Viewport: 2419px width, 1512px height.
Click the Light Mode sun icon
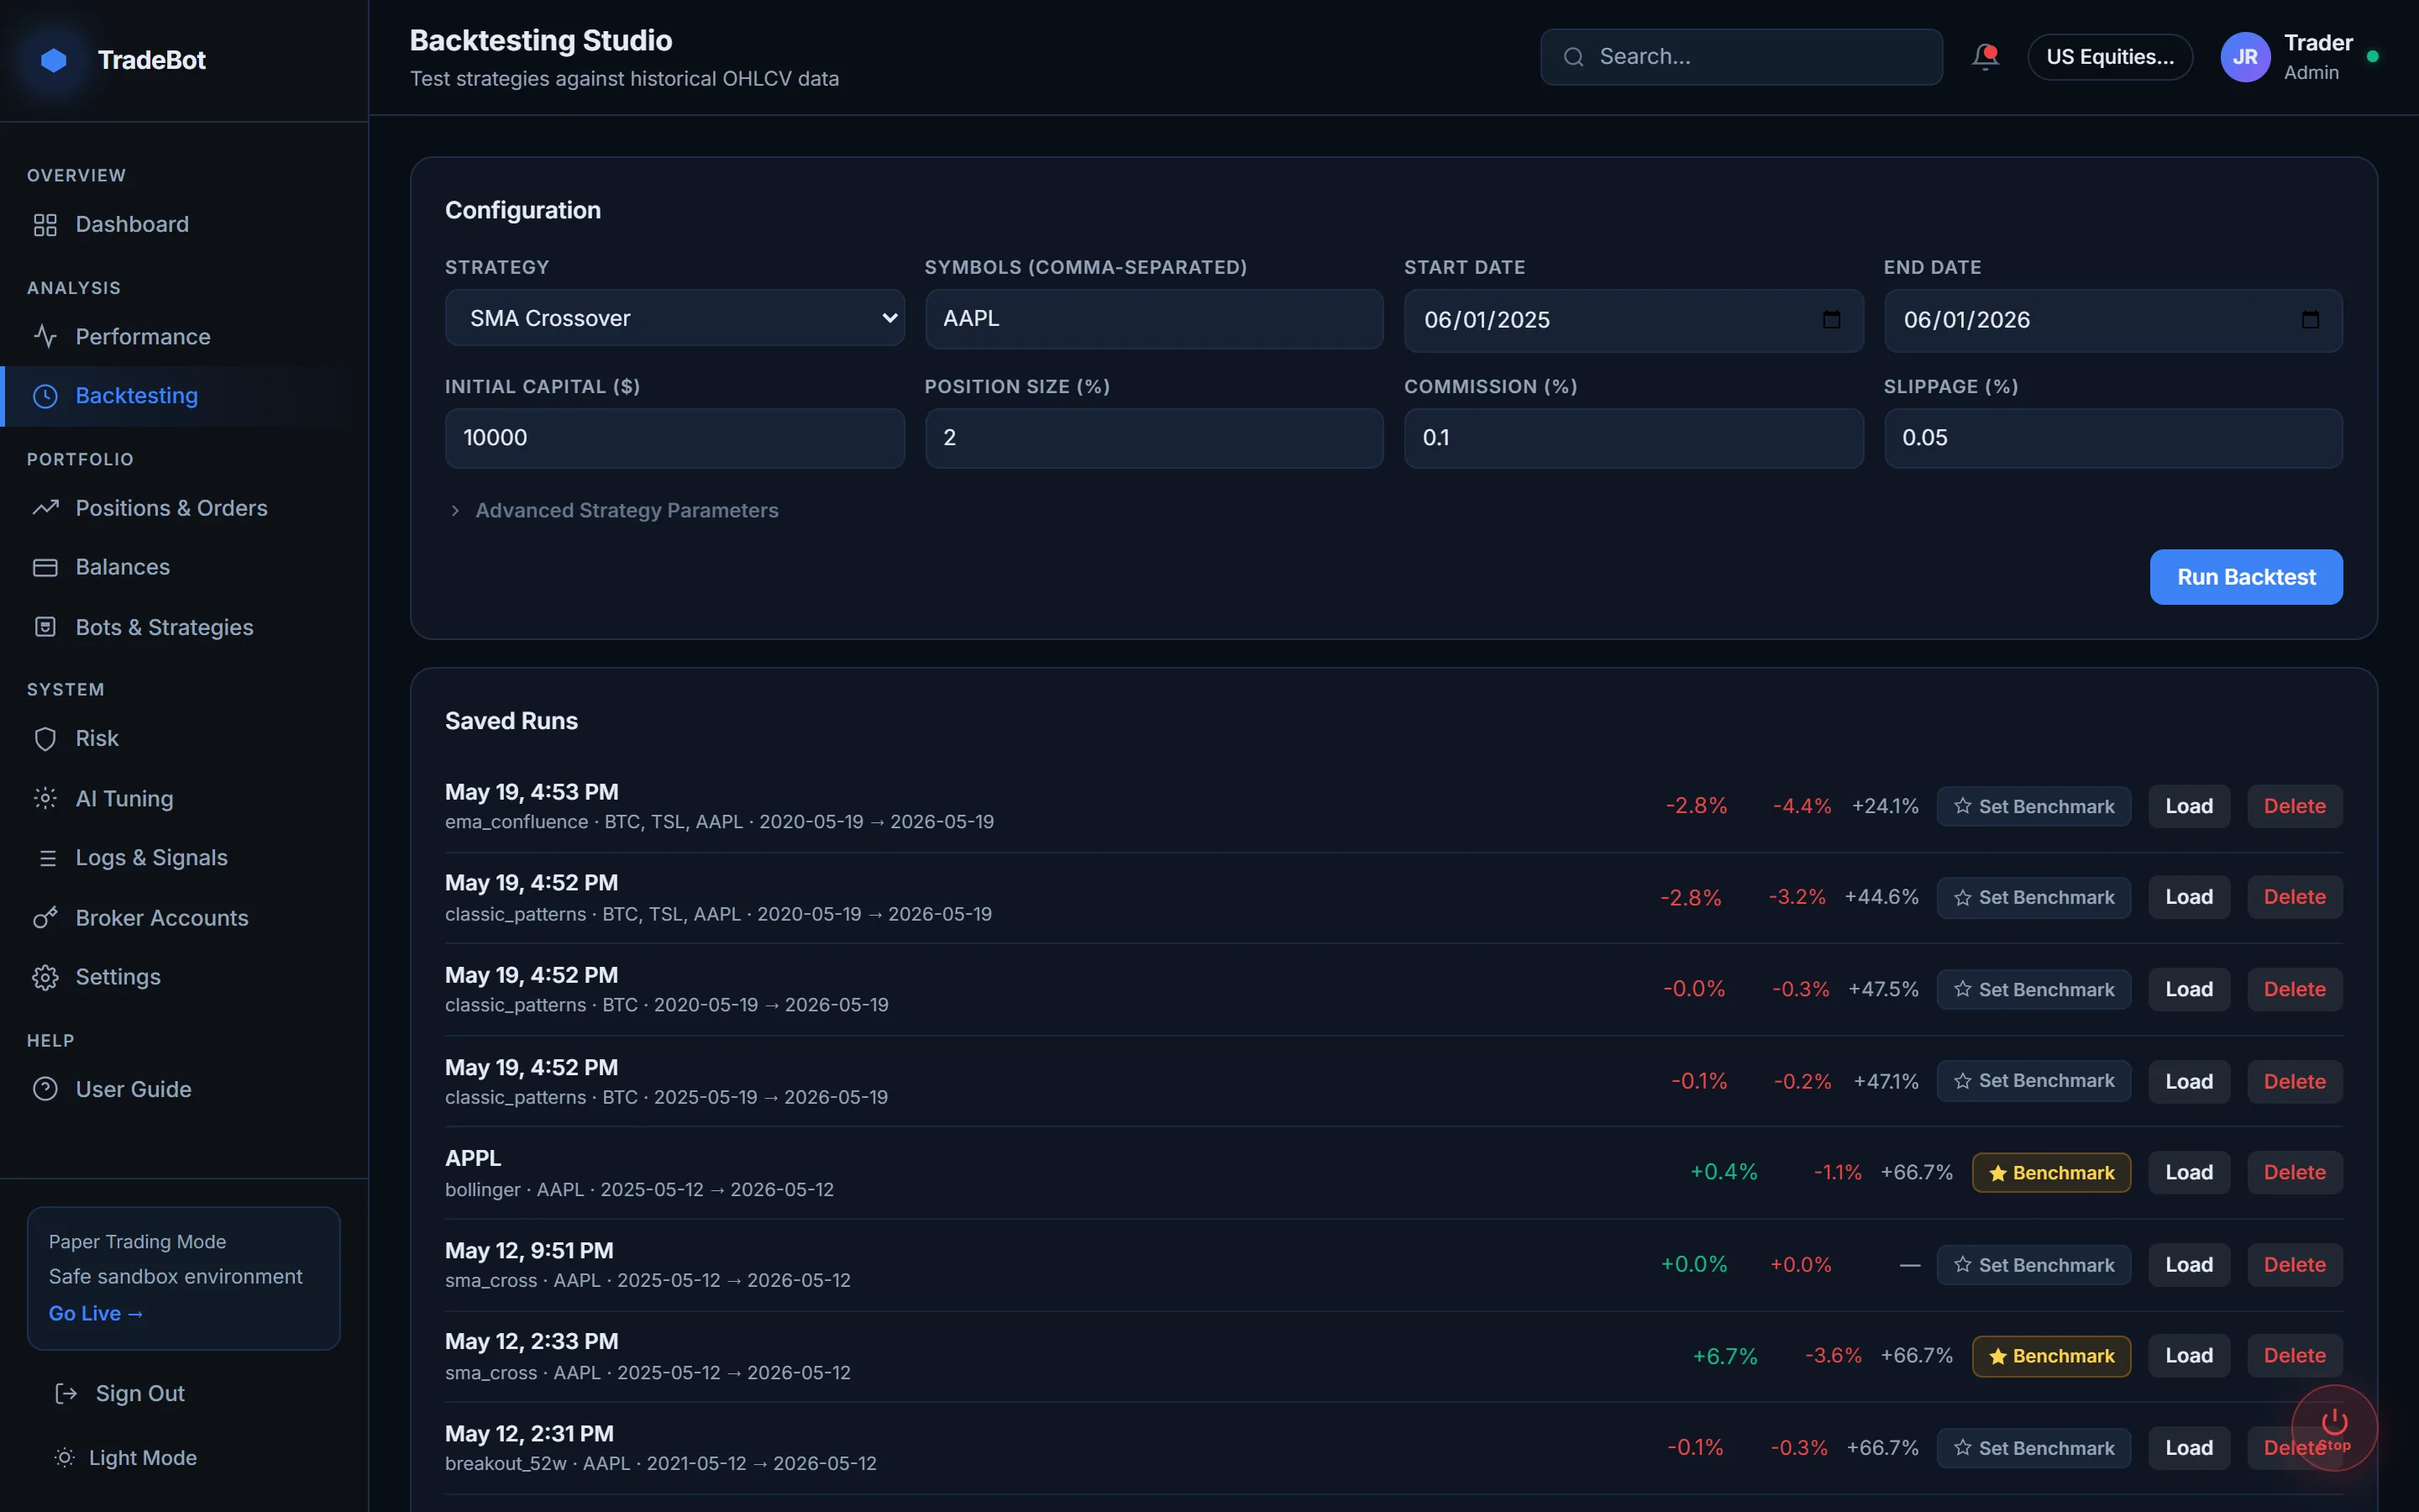(x=64, y=1458)
